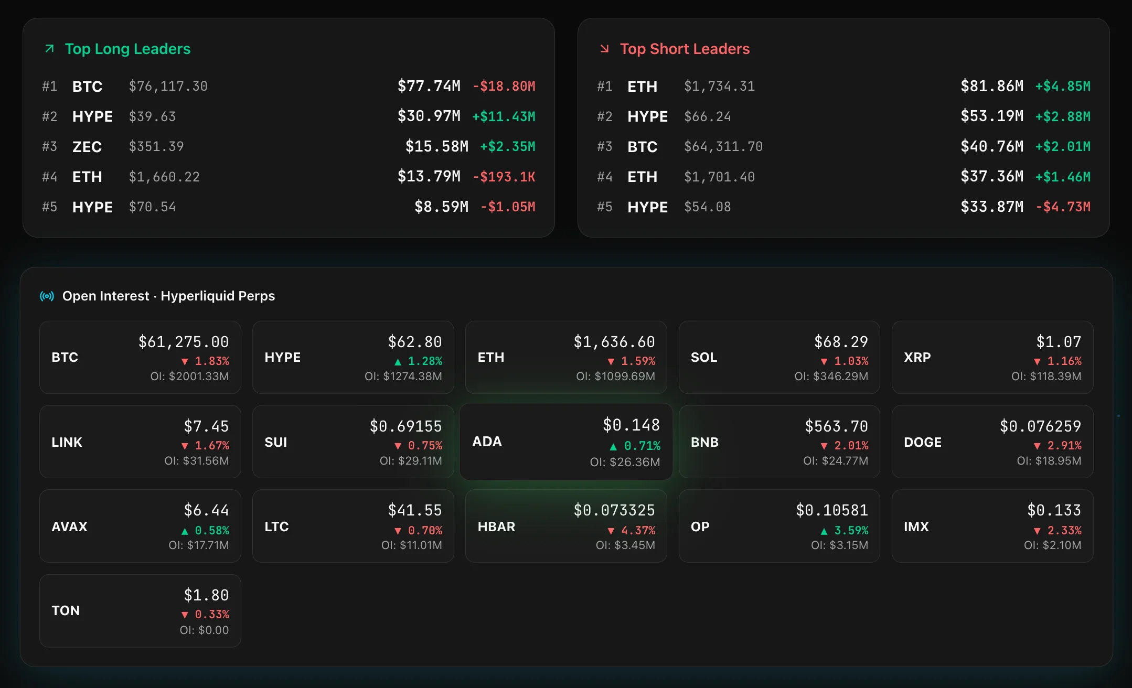The width and height of the screenshot is (1132, 688).
Task: Open the BTC open interest card
Action: pyautogui.click(x=140, y=358)
